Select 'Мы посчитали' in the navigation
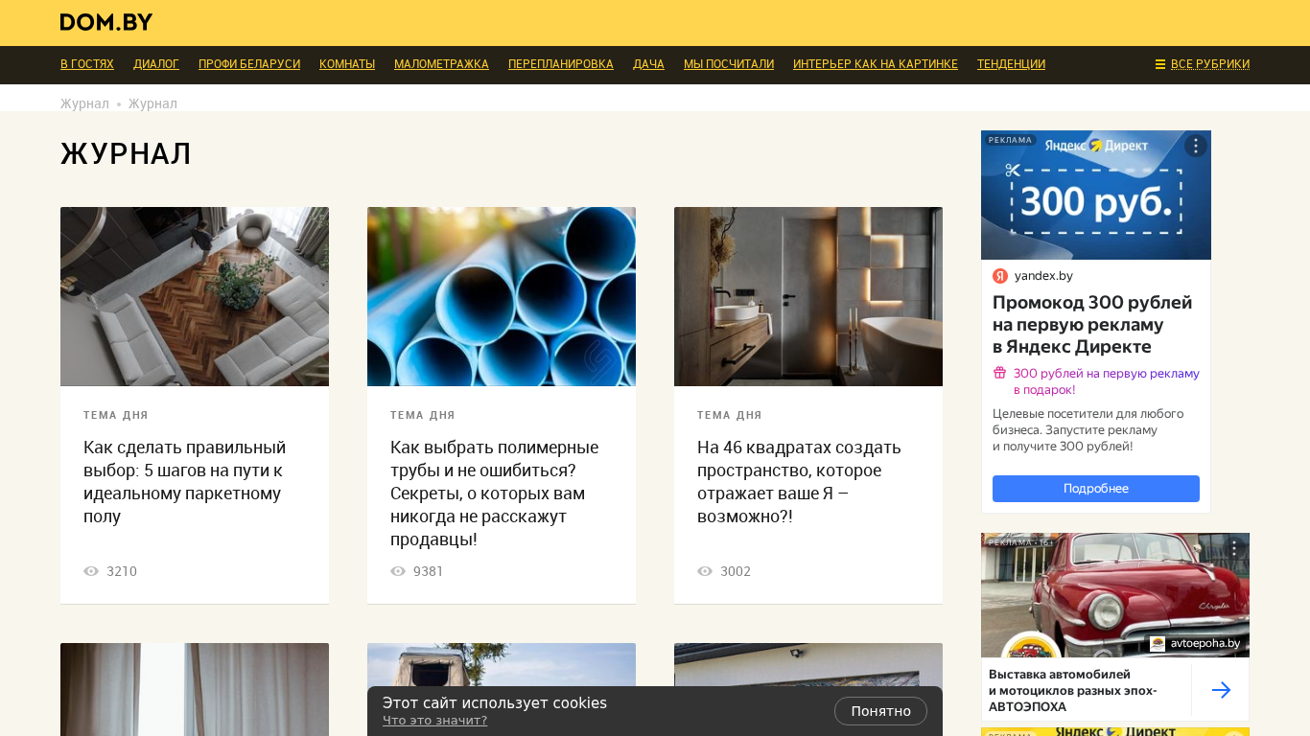 point(729,64)
